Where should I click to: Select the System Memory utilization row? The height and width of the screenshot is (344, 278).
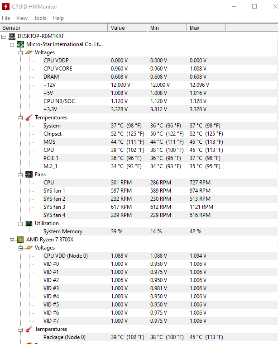click(x=63, y=231)
